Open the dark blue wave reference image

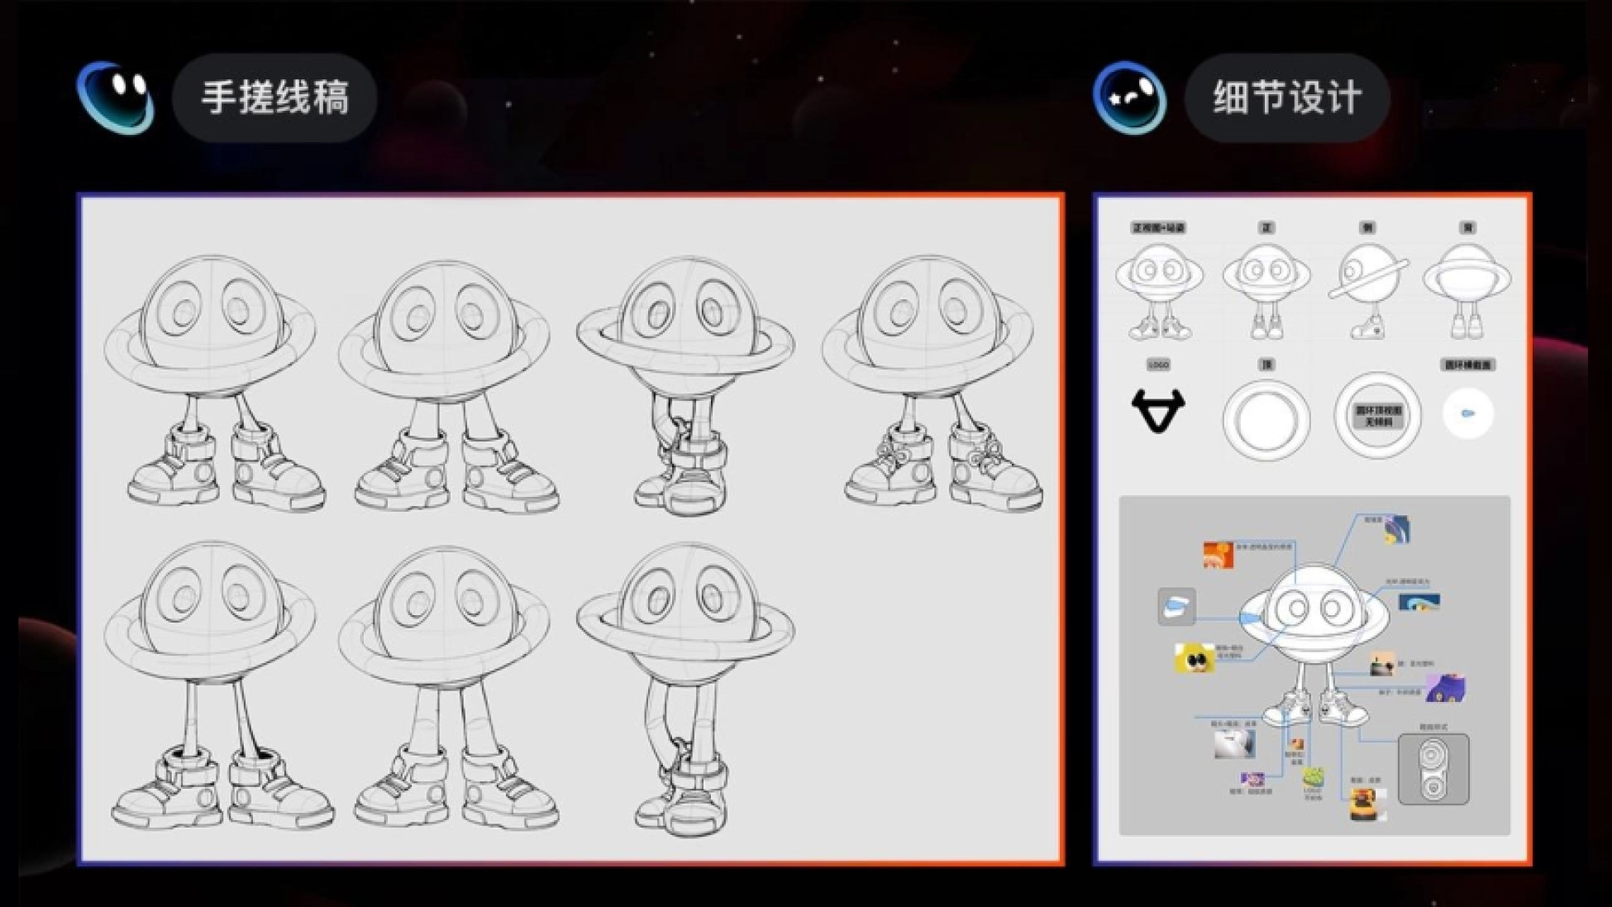[1419, 602]
